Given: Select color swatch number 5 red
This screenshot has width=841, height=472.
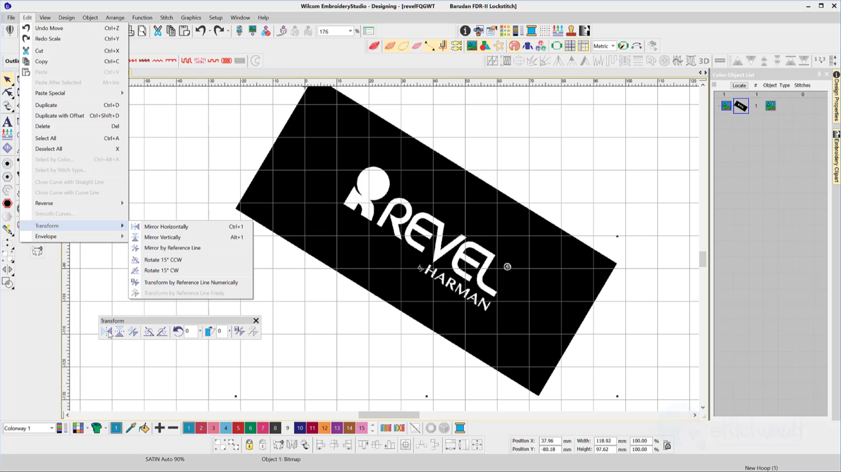Looking at the screenshot, I should [x=238, y=428].
